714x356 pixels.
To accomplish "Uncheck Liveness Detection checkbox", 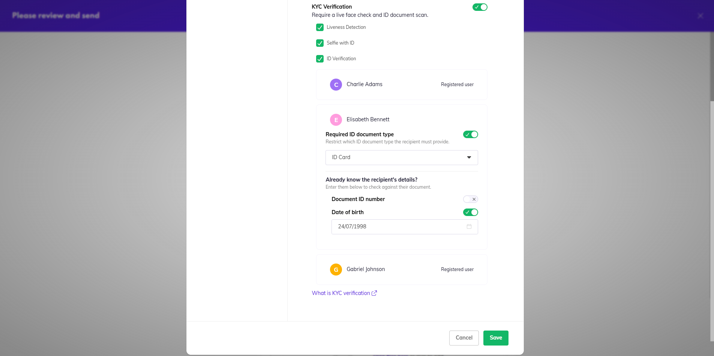I will pos(320,27).
